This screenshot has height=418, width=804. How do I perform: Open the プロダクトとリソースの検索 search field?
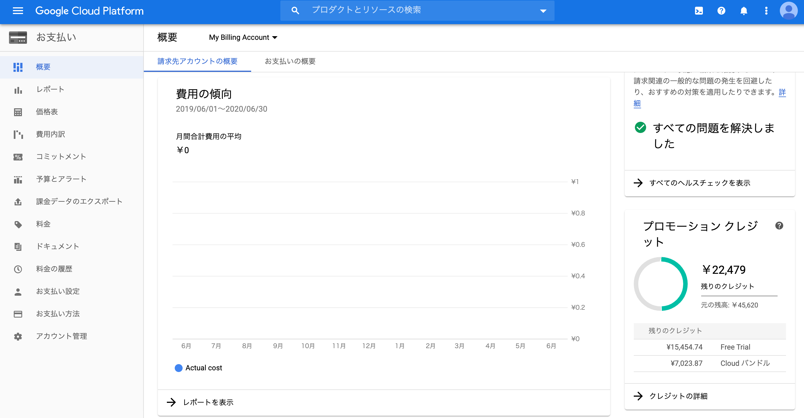pyautogui.click(x=416, y=10)
